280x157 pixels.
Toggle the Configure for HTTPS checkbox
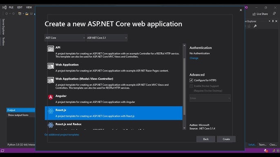pos(191,80)
